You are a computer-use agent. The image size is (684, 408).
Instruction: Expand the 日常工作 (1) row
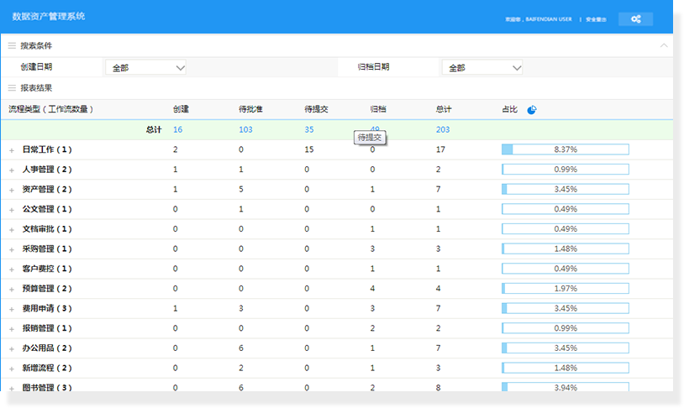pos(12,149)
